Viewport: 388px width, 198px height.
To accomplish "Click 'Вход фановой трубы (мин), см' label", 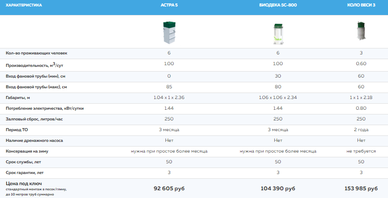I will pyautogui.click(x=36, y=76).
